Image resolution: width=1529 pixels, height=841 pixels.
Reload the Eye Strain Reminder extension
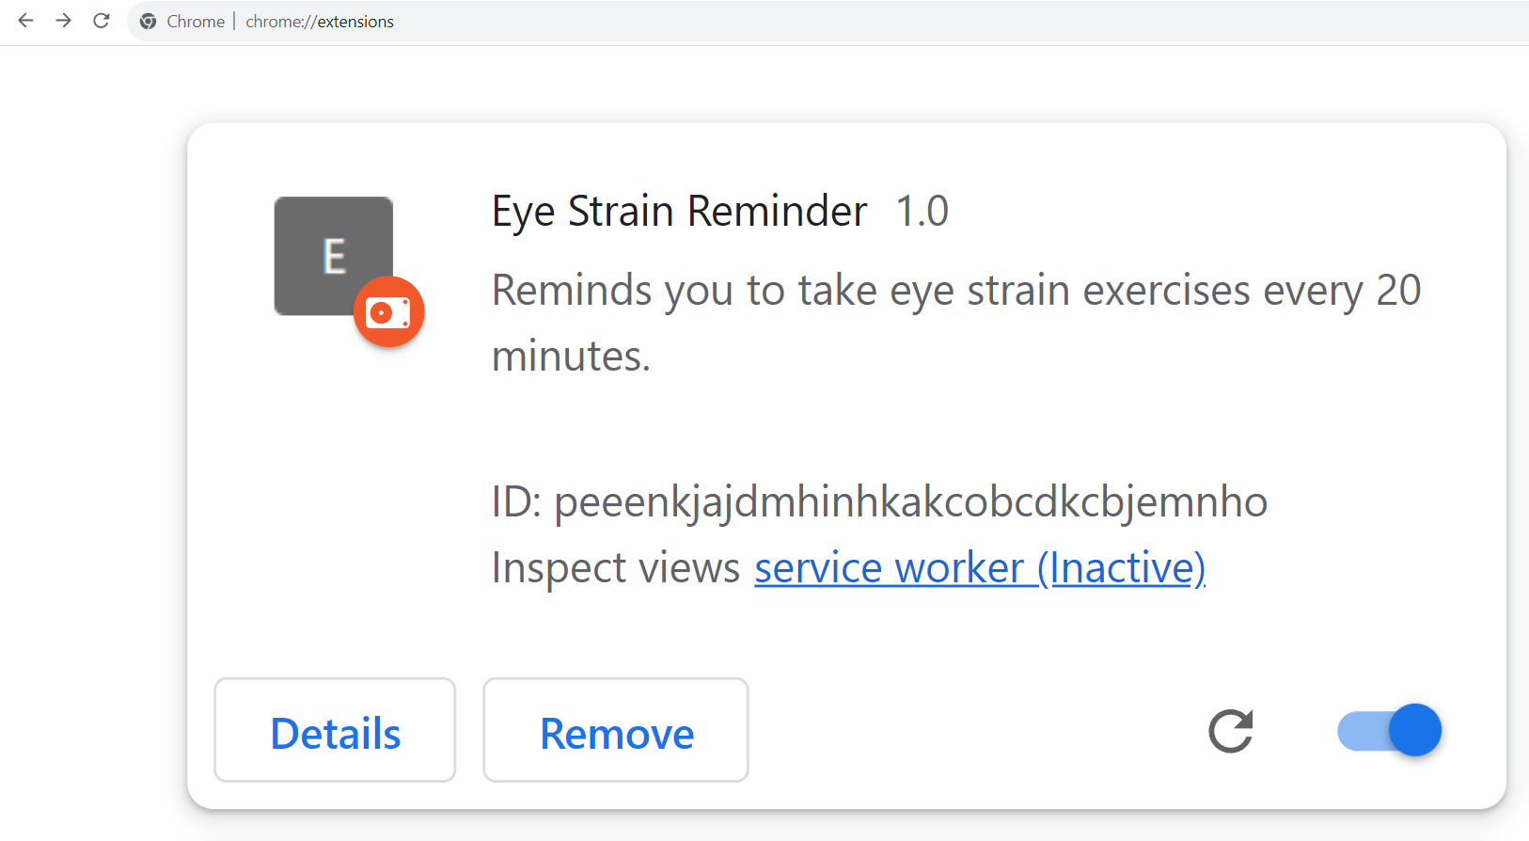1231,731
